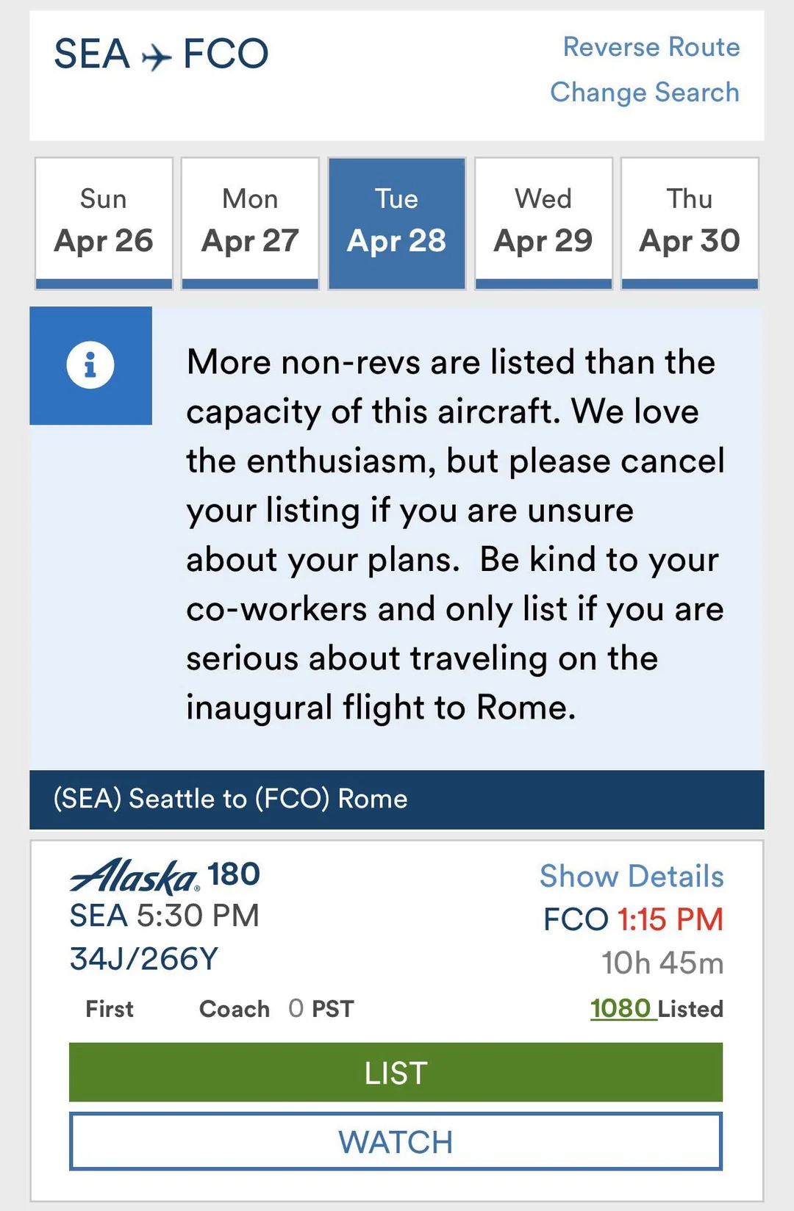
Task: Click the info circle icon
Action: (90, 364)
